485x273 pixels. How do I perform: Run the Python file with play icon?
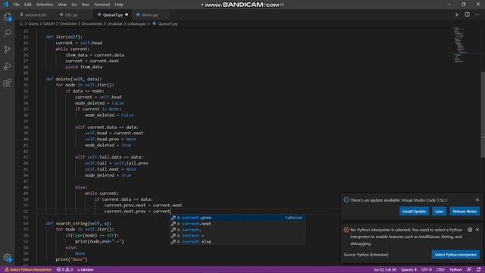[x=457, y=14]
